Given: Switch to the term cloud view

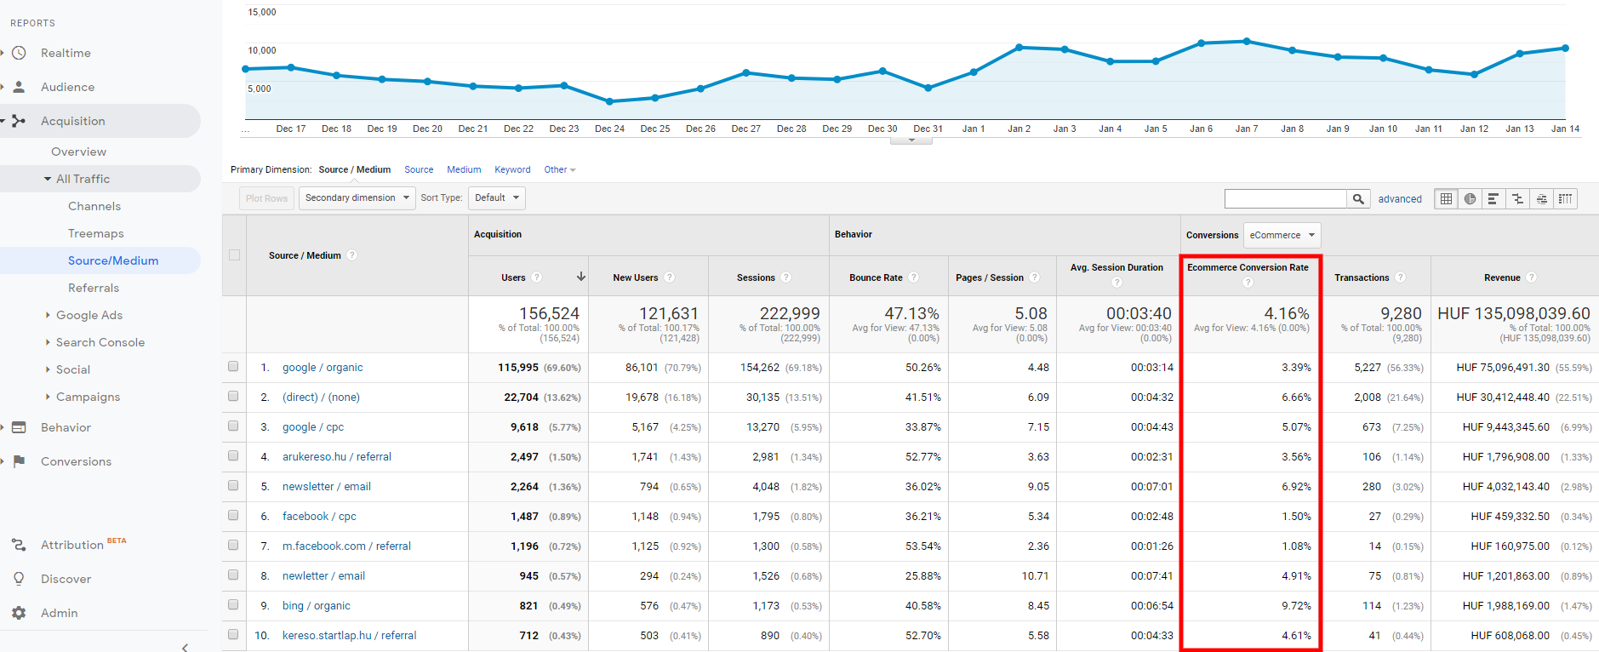Looking at the screenshot, I should click(1541, 199).
